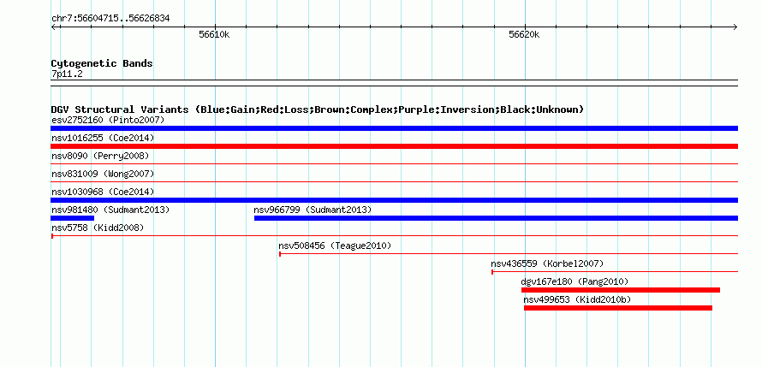Select the blue nsv966799 gain bar
Image resolution: width=762 pixels, height=367 pixels.
pos(496,218)
